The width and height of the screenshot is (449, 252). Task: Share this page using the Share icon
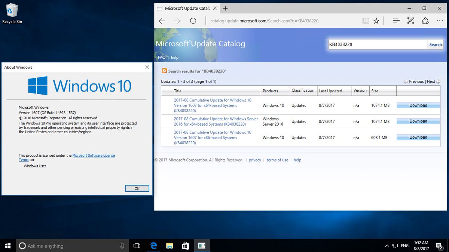coord(425,21)
